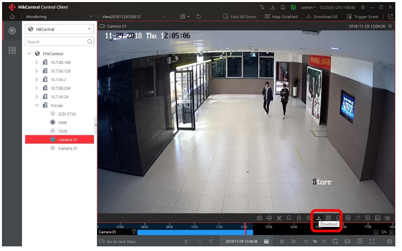Click the timeline at the 10:00 mark
Viewport: 402px width, 251px height.
195,229
